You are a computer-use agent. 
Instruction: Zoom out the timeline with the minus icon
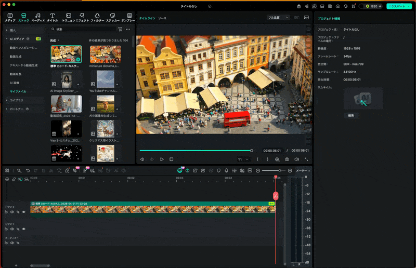pyautogui.click(x=257, y=171)
